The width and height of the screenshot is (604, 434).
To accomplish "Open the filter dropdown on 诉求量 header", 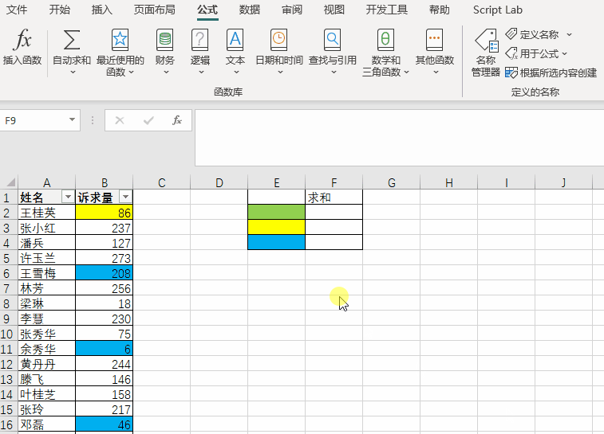I will click(125, 197).
